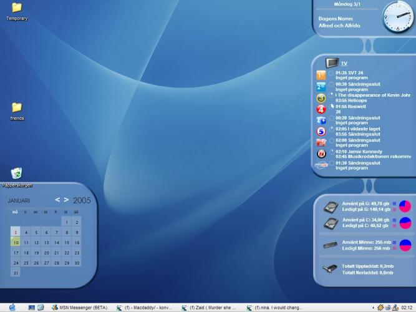Image resolution: width=416 pixels, height=312 pixels.
Task: Click the yellow channel 3 logo
Action: [x=321, y=98]
